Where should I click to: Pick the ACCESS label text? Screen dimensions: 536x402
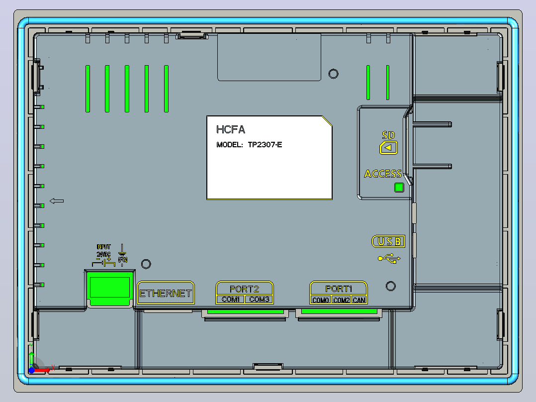(x=383, y=174)
